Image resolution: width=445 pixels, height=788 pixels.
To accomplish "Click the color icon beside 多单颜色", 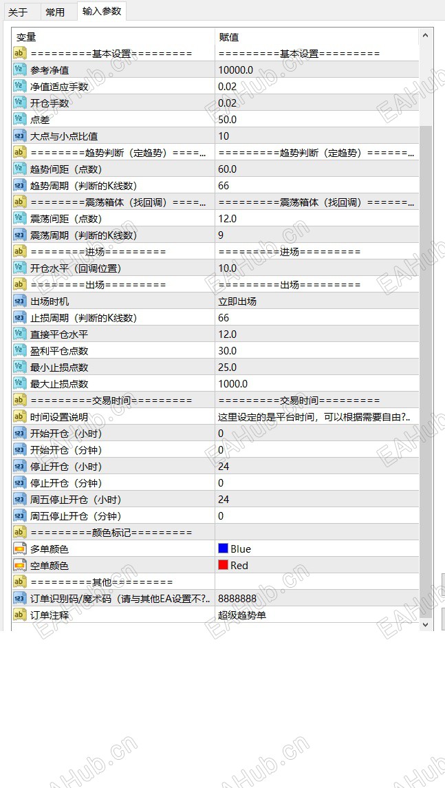I will (x=19, y=549).
